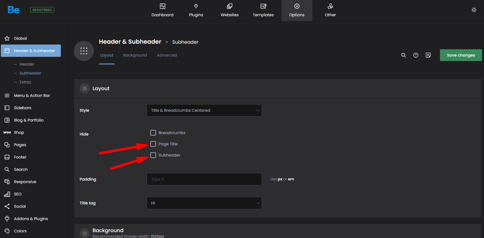
Task: Enable the Hide Breadcrumbs checkbox
Action: click(153, 133)
